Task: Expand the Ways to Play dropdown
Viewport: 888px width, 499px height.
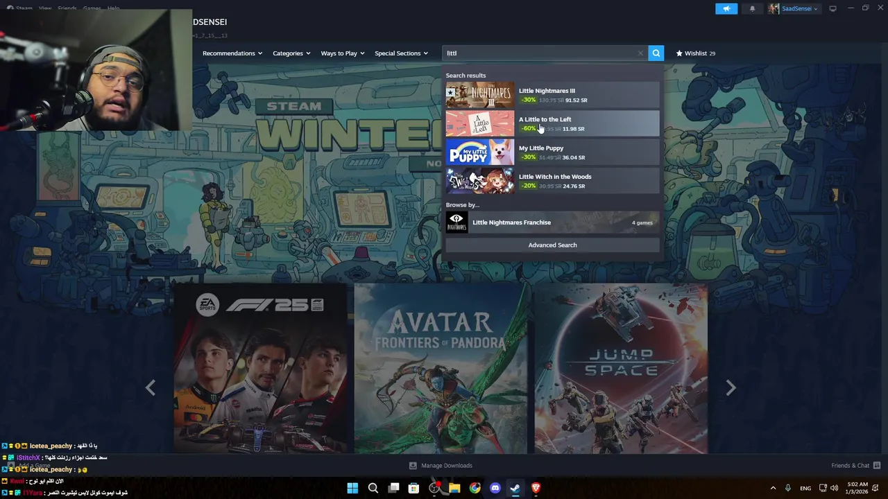Action: pyautogui.click(x=343, y=53)
